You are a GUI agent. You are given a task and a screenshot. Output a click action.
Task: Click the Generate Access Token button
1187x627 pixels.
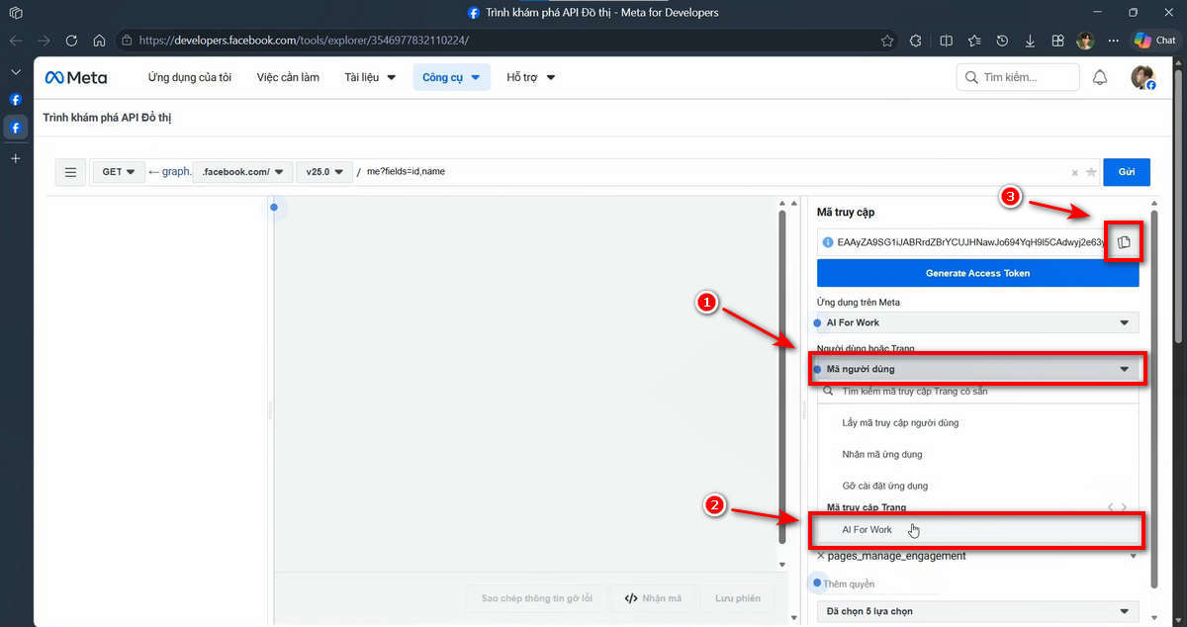[x=977, y=273]
